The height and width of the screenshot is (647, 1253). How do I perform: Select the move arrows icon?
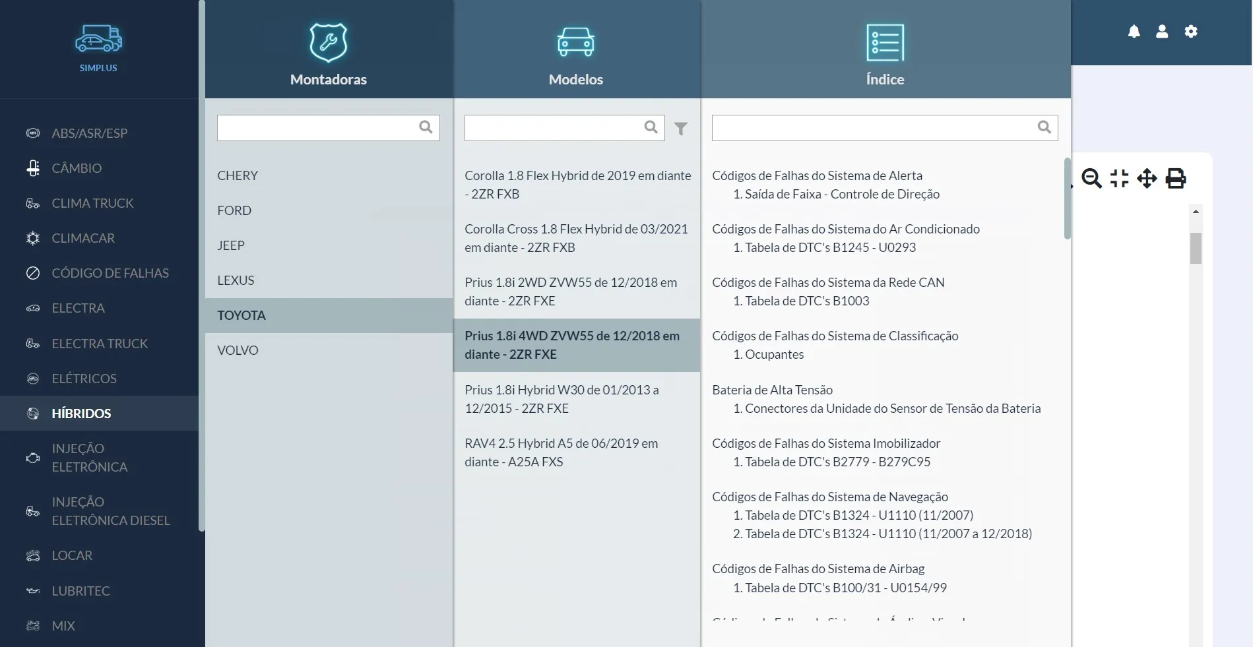(1147, 178)
